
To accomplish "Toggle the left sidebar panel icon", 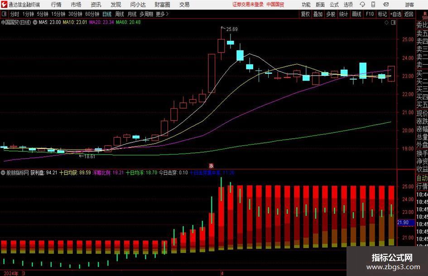I will [x=4, y=14].
